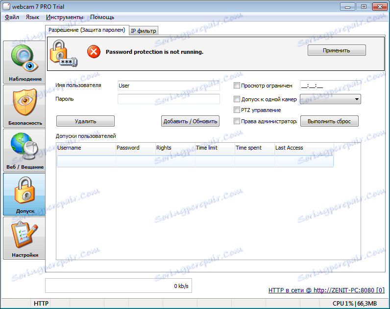Sort by the Time spent column header
This screenshot has height=309, width=390.
(x=255, y=148)
